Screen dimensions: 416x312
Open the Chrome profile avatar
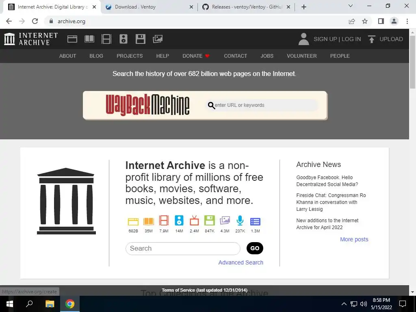coord(394,21)
